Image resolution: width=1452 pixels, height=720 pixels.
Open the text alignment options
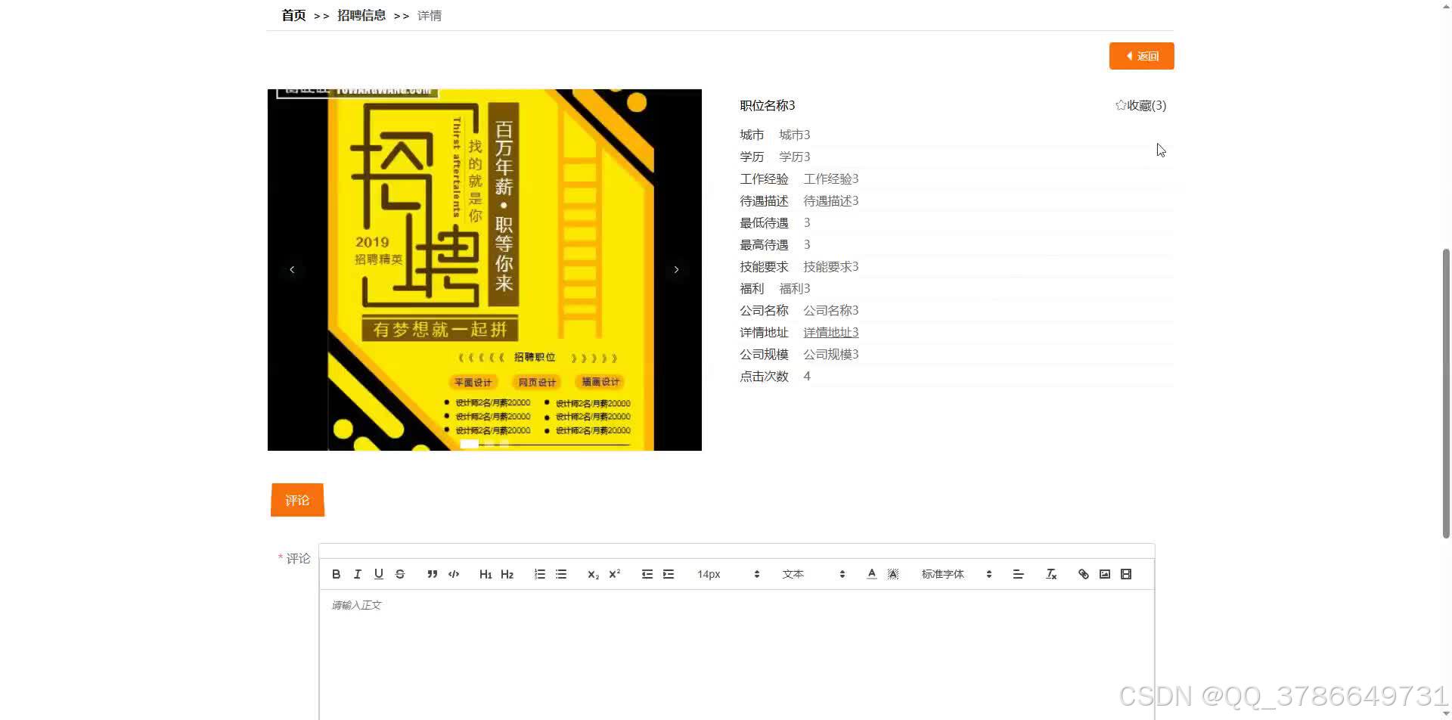point(1018,574)
